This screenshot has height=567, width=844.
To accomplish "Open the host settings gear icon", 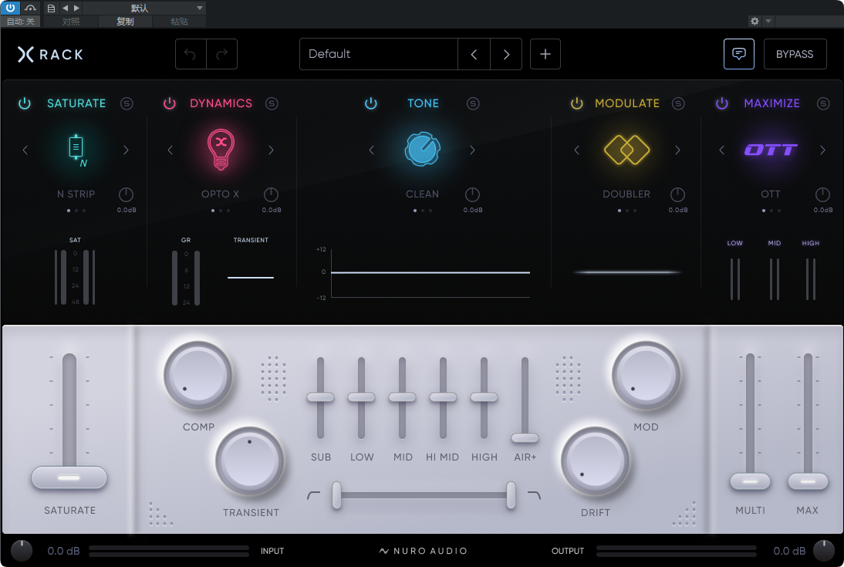I will tap(755, 21).
